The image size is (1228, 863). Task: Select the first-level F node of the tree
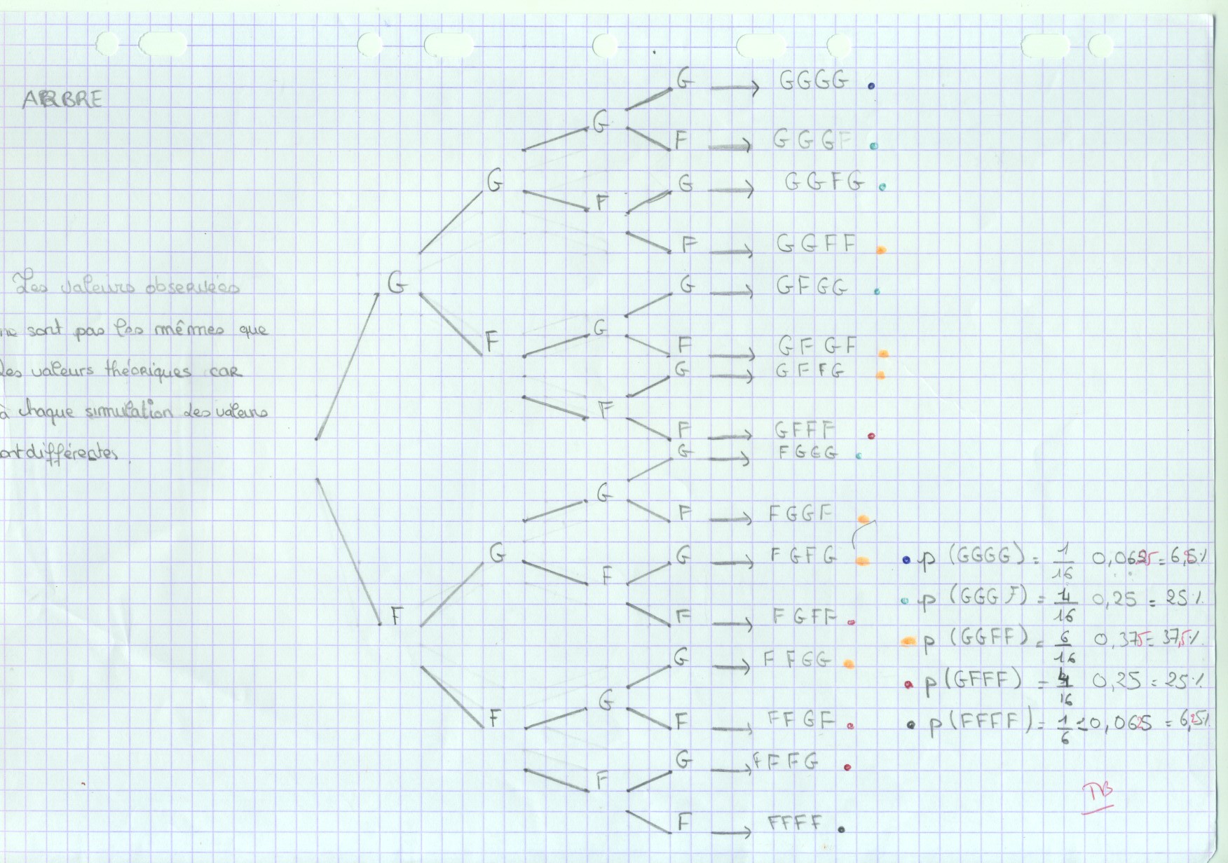pyautogui.click(x=397, y=616)
